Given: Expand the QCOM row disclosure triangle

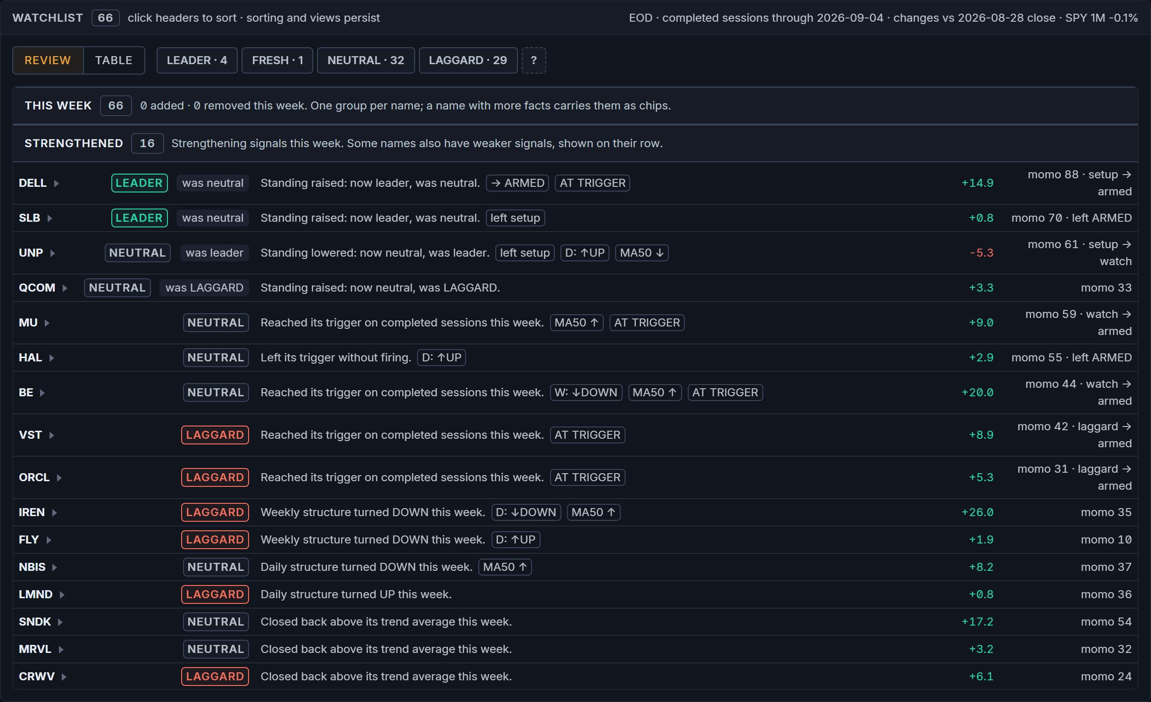Looking at the screenshot, I should pyautogui.click(x=65, y=288).
